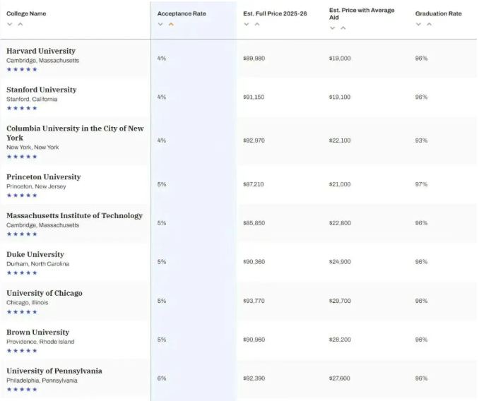
Task: Sort Est. Price with Average Aid descending
Action: pos(333,28)
